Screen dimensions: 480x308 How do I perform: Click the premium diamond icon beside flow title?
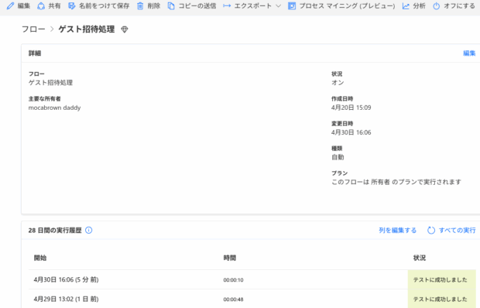click(125, 29)
